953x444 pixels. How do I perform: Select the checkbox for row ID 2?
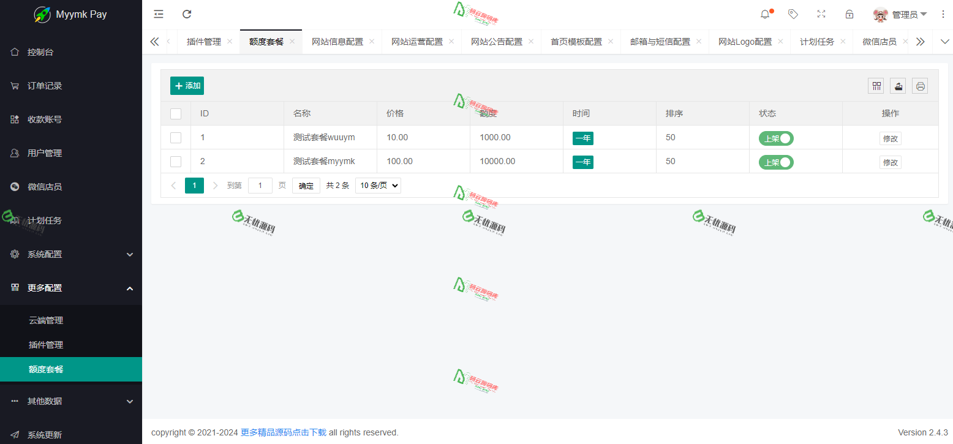coord(176,161)
